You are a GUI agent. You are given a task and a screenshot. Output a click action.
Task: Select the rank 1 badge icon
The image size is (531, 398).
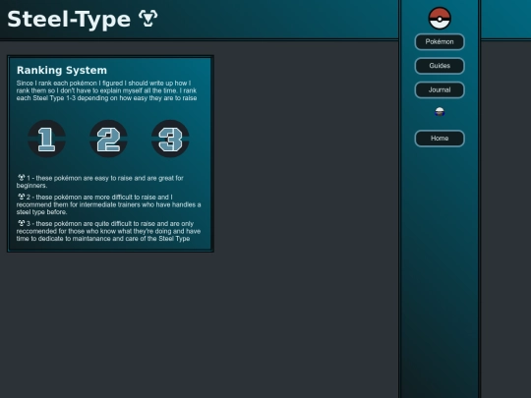(47, 139)
